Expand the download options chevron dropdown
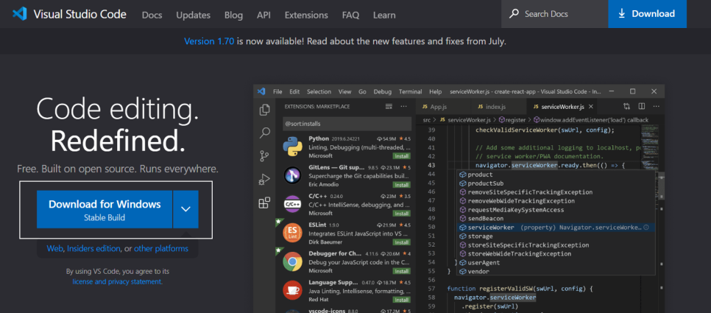The height and width of the screenshot is (313, 711). tap(186, 209)
